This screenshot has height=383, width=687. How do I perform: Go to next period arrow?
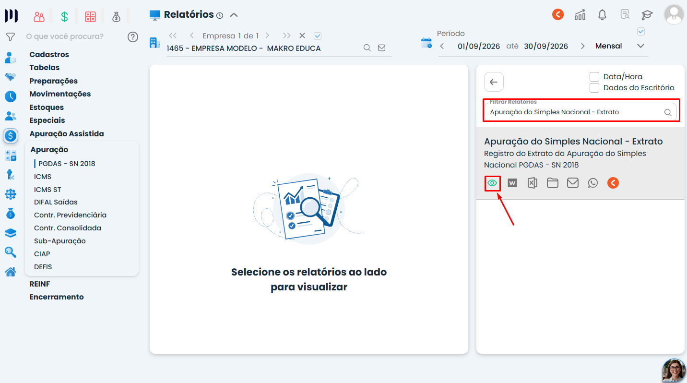pyautogui.click(x=582, y=46)
